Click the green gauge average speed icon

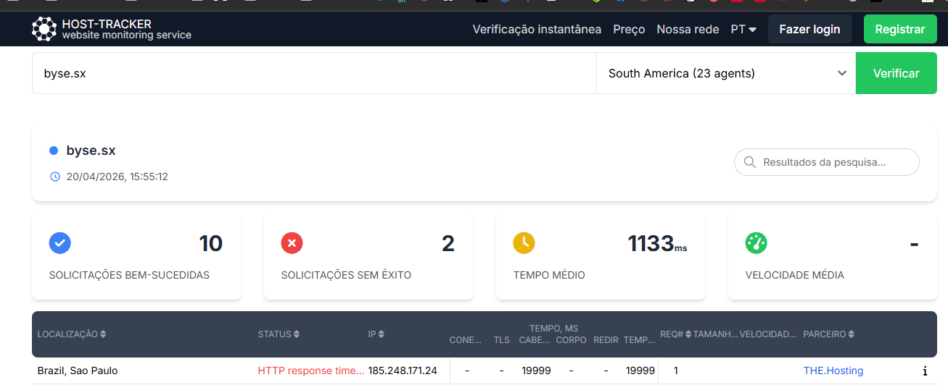pos(756,243)
